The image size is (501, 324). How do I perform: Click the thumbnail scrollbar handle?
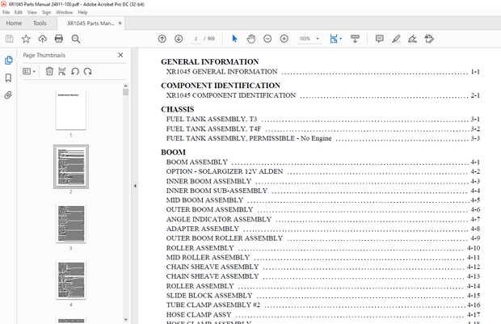point(125,92)
